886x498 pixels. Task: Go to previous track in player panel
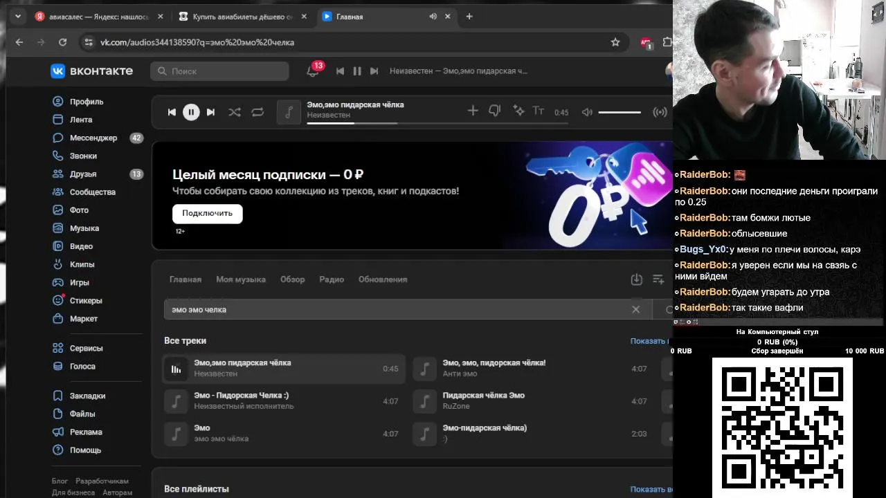pyautogui.click(x=172, y=112)
